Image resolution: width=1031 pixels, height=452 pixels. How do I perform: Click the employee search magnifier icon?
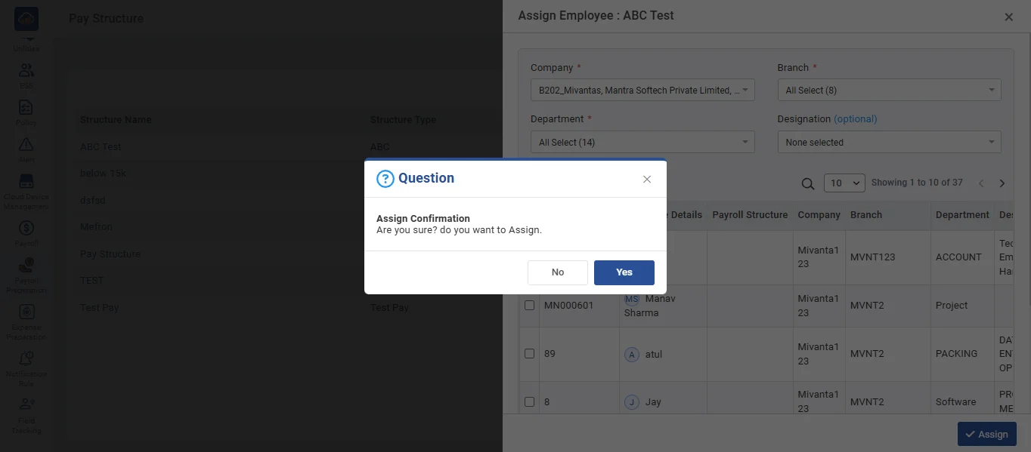808,183
